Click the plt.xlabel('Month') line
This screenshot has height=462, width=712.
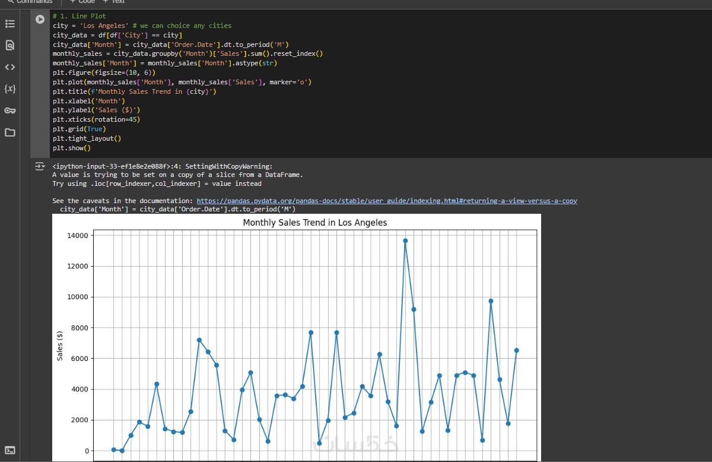[89, 101]
